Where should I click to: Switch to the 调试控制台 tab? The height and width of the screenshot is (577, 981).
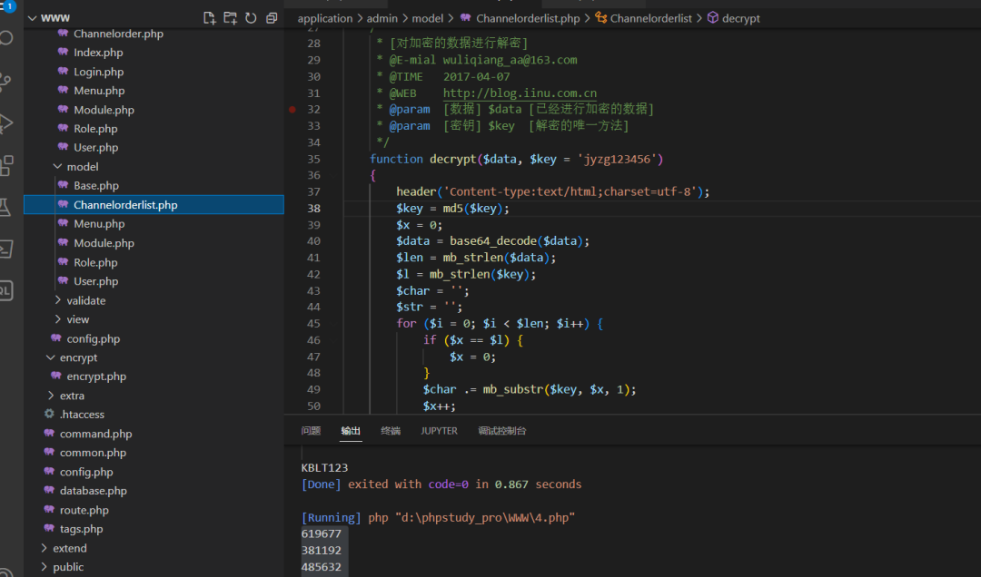click(x=501, y=431)
